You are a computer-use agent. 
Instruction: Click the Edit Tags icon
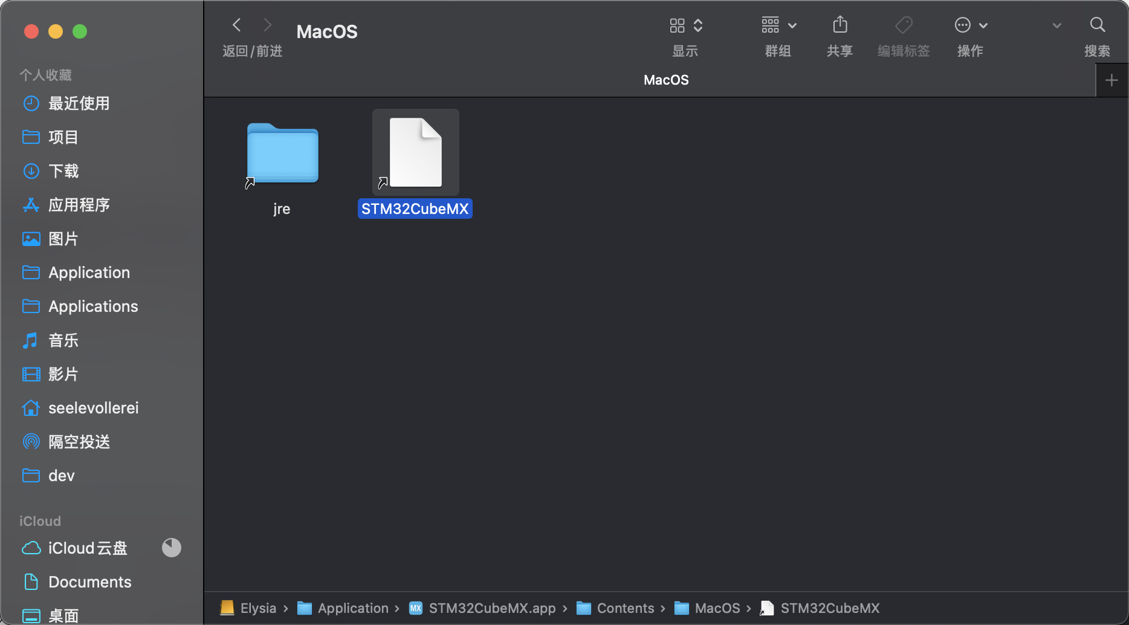[904, 25]
